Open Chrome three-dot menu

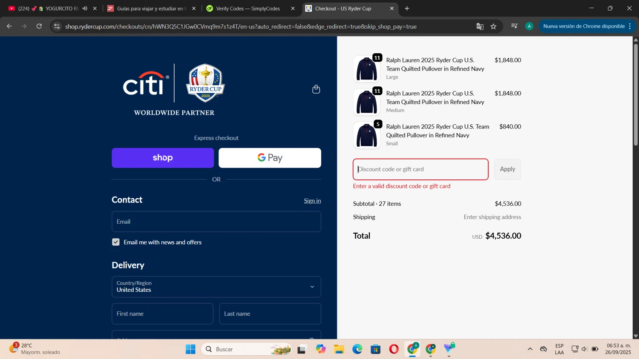(x=630, y=26)
